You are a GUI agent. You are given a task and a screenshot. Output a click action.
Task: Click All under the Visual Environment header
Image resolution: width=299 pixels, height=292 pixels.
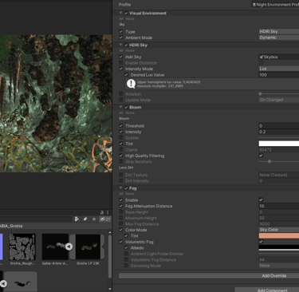pos(121,19)
